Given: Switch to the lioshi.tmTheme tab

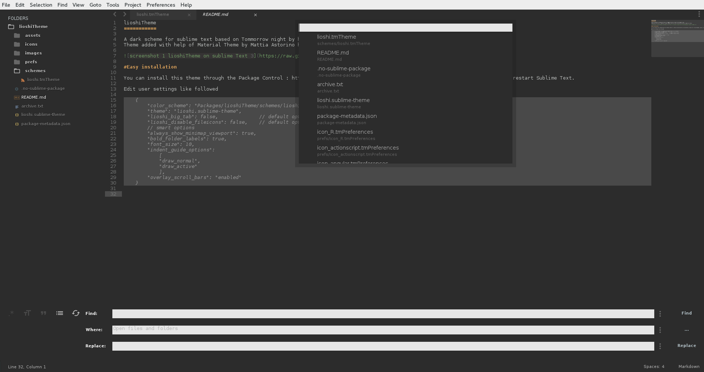Looking at the screenshot, I should click(x=153, y=14).
